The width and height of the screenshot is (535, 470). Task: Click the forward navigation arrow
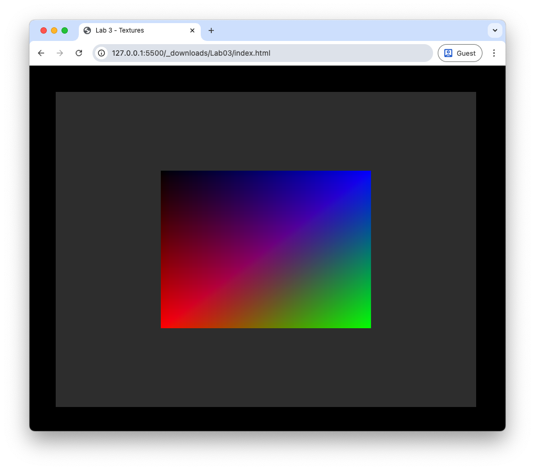[x=60, y=53]
